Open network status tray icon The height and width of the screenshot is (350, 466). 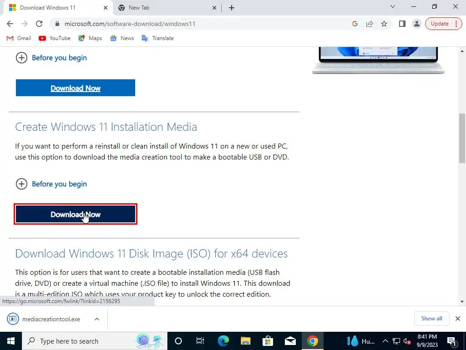(396, 341)
